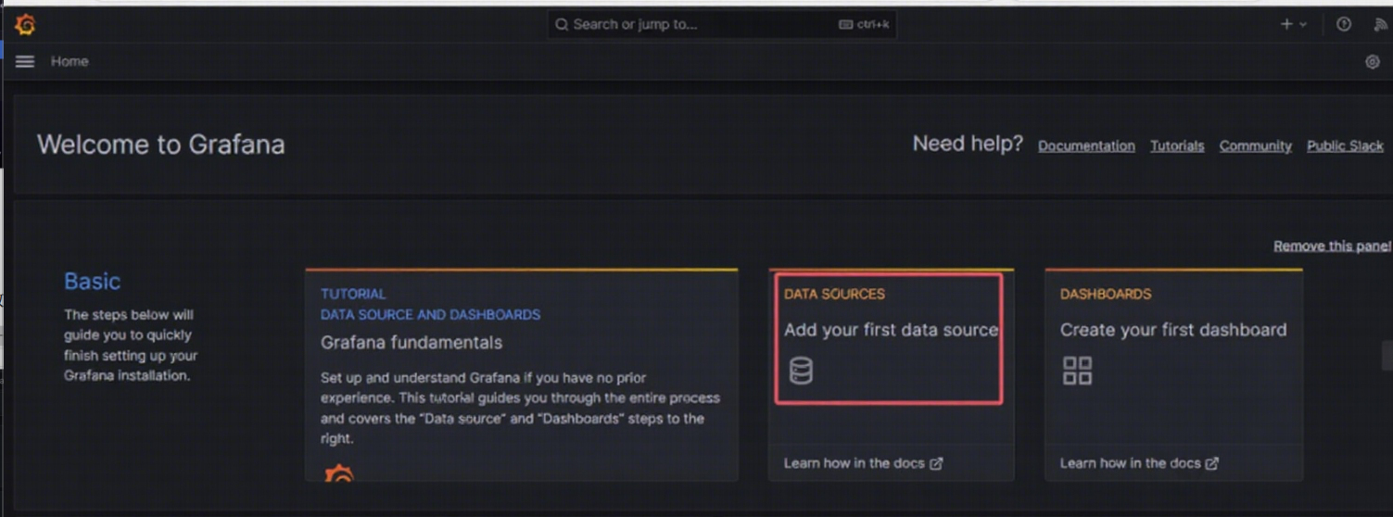This screenshot has height=517, width=1393.
Task: Click the DATA SOURCES heading text
Action: click(x=834, y=294)
